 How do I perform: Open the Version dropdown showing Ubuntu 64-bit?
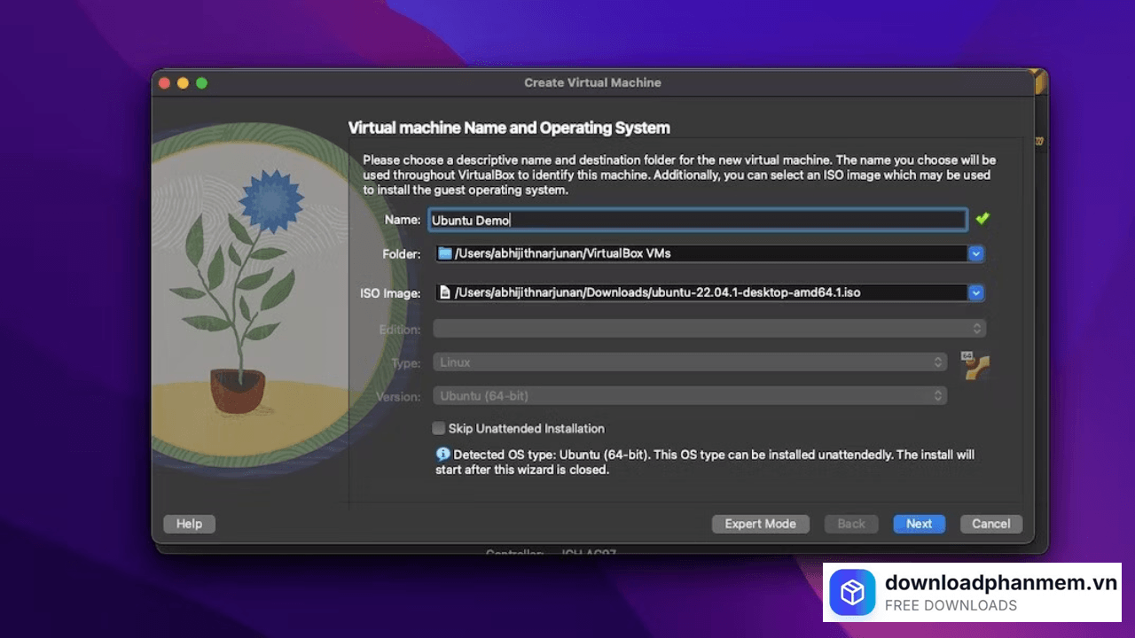[937, 396]
